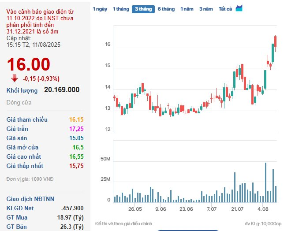Click the 9.06 date axis label

coord(161,209)
